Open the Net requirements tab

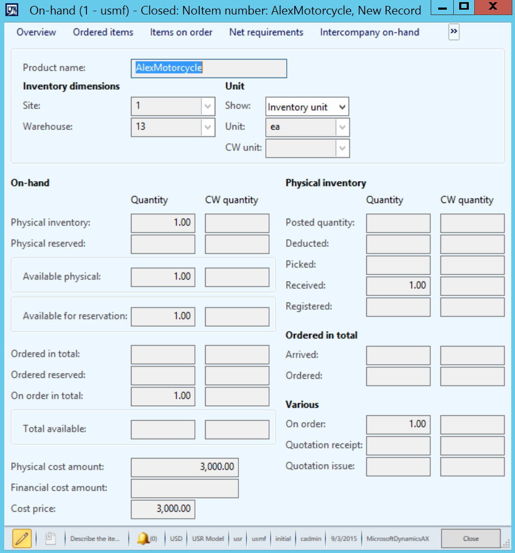266,32
